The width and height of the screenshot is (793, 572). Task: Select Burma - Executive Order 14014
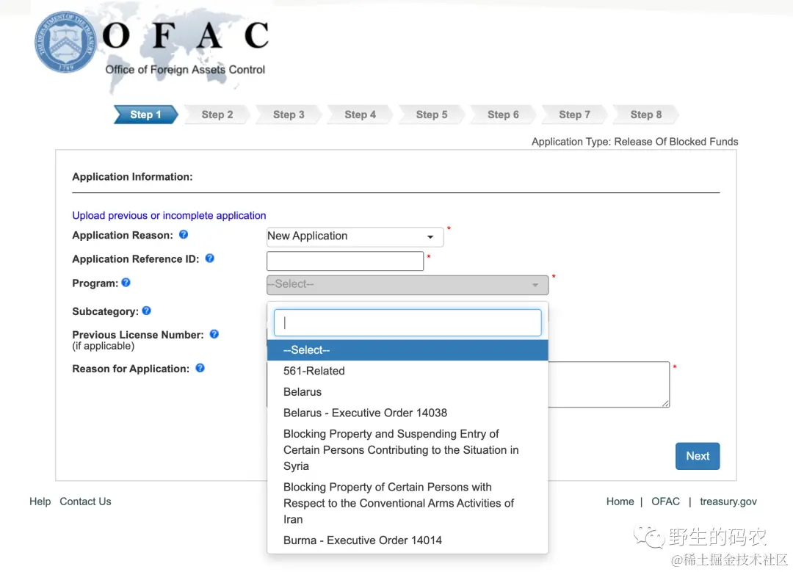[363, 540]
